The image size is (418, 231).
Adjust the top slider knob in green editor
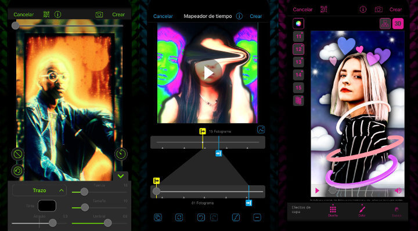pyautogui.click(x=16, y=25)
